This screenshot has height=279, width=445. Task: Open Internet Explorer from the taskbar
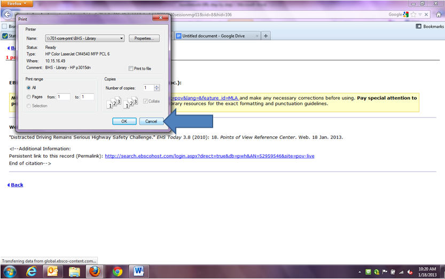click(x=33, y=271)
